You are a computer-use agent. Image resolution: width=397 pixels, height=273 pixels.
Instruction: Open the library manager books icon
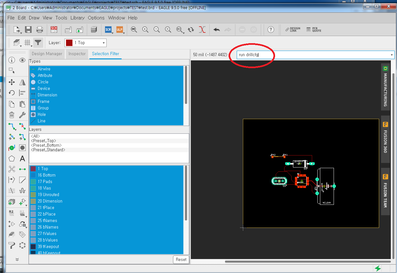(94, 30)
